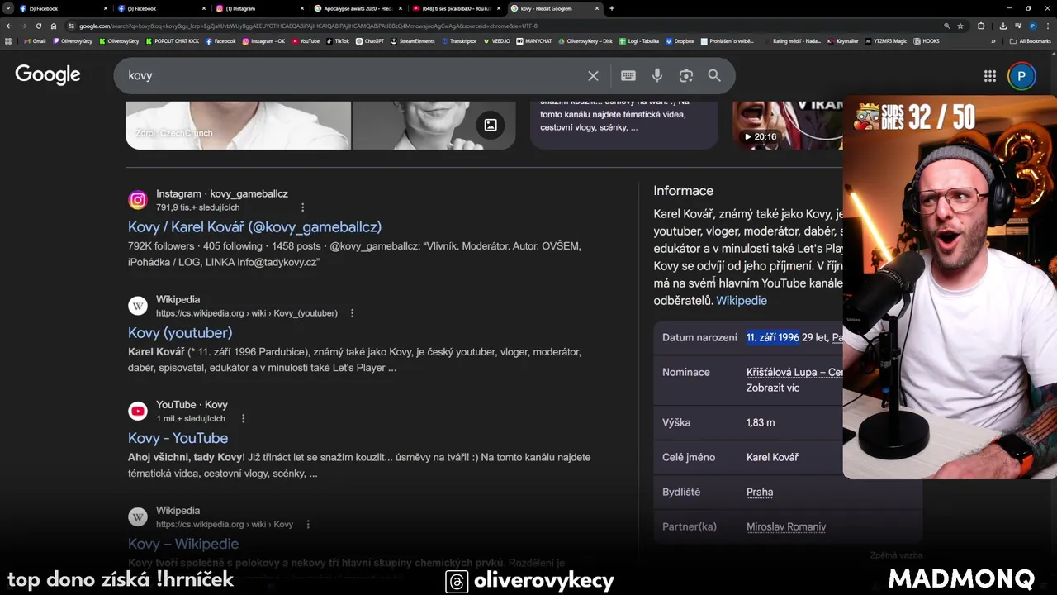Open the TikTok bookmark
The height and width of the screenshot is (595, 1057).
(338, 40)
